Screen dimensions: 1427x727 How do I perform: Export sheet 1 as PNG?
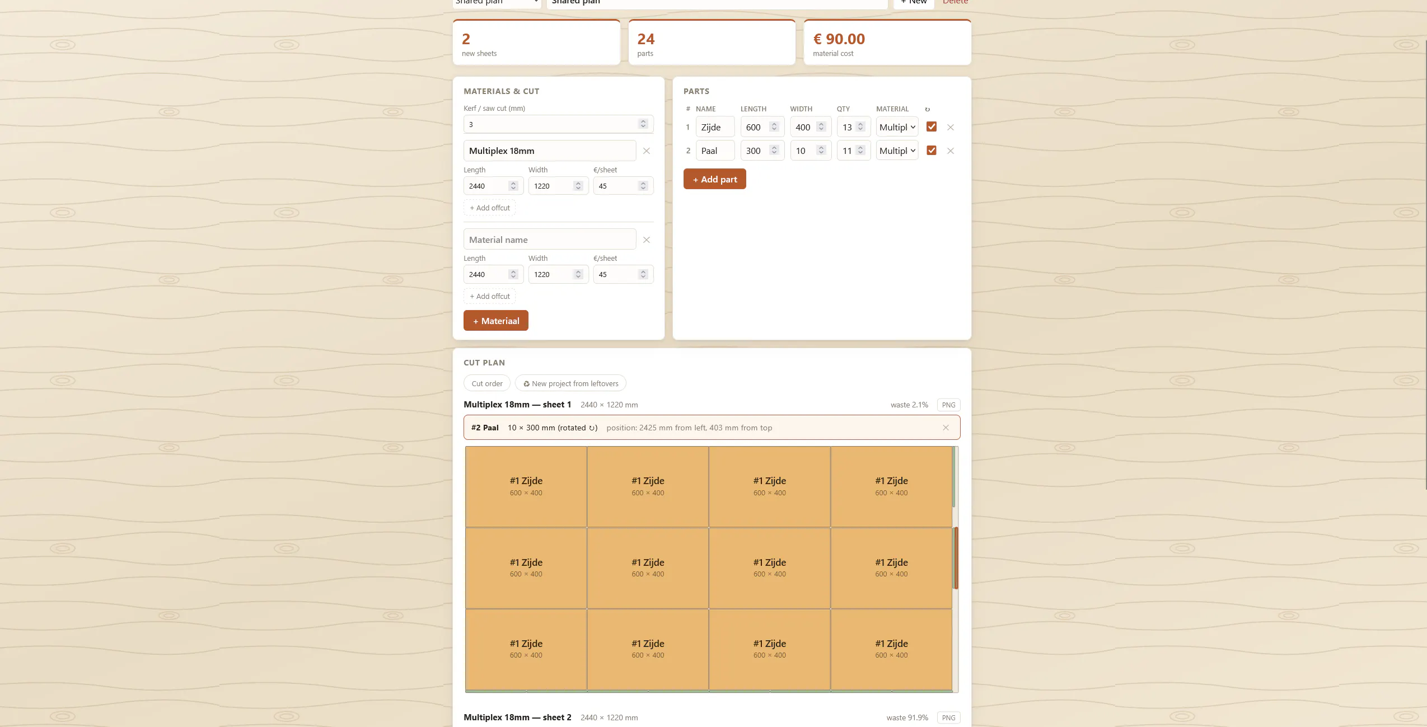coord(948,405)
